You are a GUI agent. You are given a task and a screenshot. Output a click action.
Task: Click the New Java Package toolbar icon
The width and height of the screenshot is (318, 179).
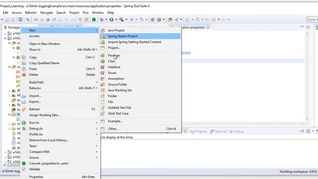[x=153, y=19]
